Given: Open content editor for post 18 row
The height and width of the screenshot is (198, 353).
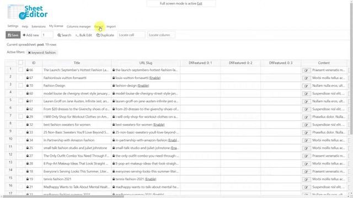Looking at the screenshot, I should (306, 172).
